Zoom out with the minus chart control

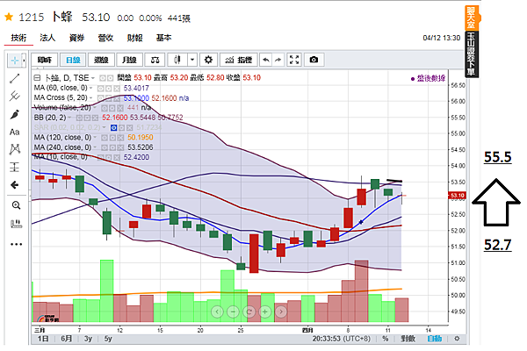coord(233,312)
